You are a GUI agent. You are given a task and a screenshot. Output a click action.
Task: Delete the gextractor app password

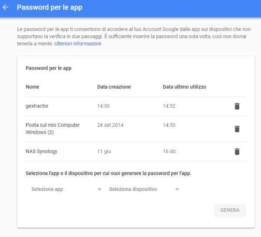tap(237, 106)
